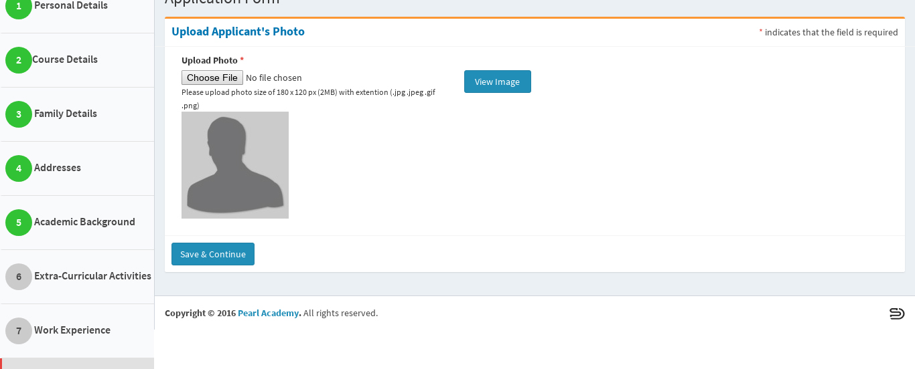Viewport: 915px width, 369px height.
Task: Click the step 3 green circle icon
Action: pos(19,114)
